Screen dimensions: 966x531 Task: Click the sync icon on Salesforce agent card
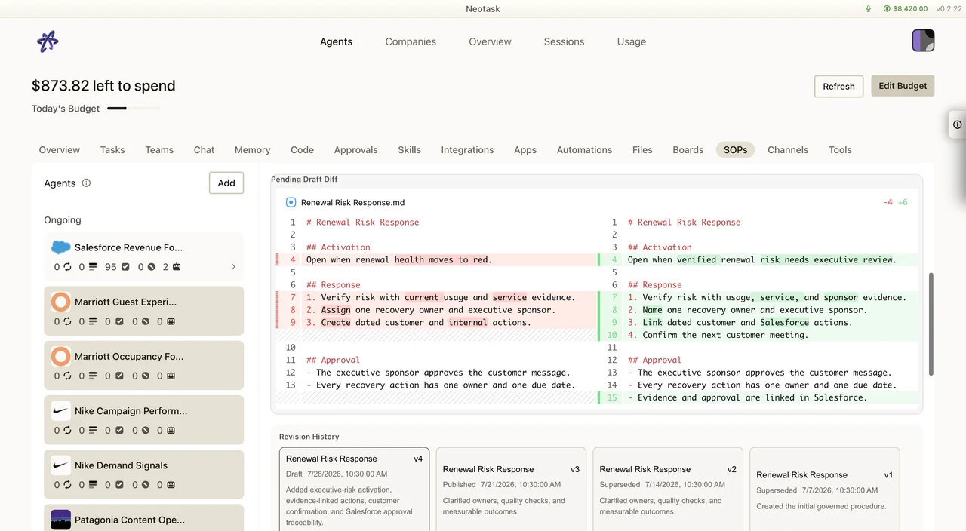coord(67,267)
